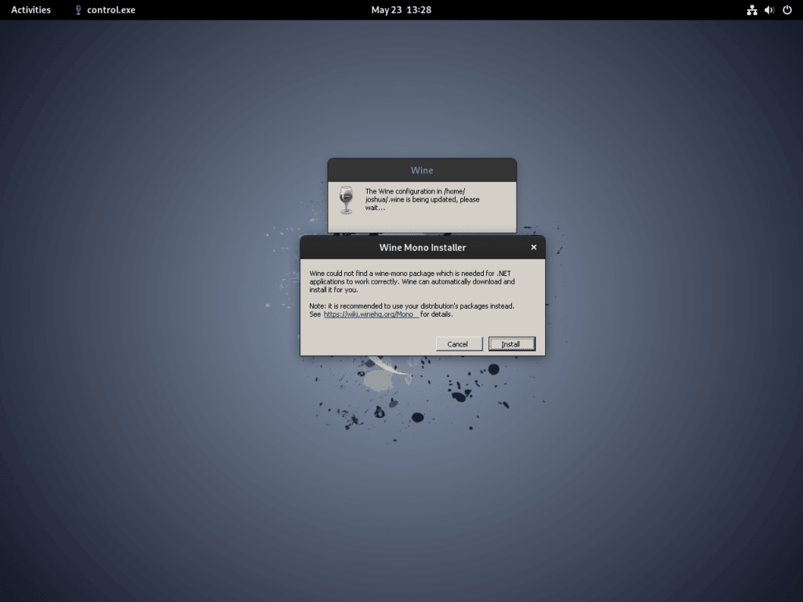The height and width of the screenshot is (602, 803).
Task: Click the wired network icon in the top bar
Action: pos(751,9)
